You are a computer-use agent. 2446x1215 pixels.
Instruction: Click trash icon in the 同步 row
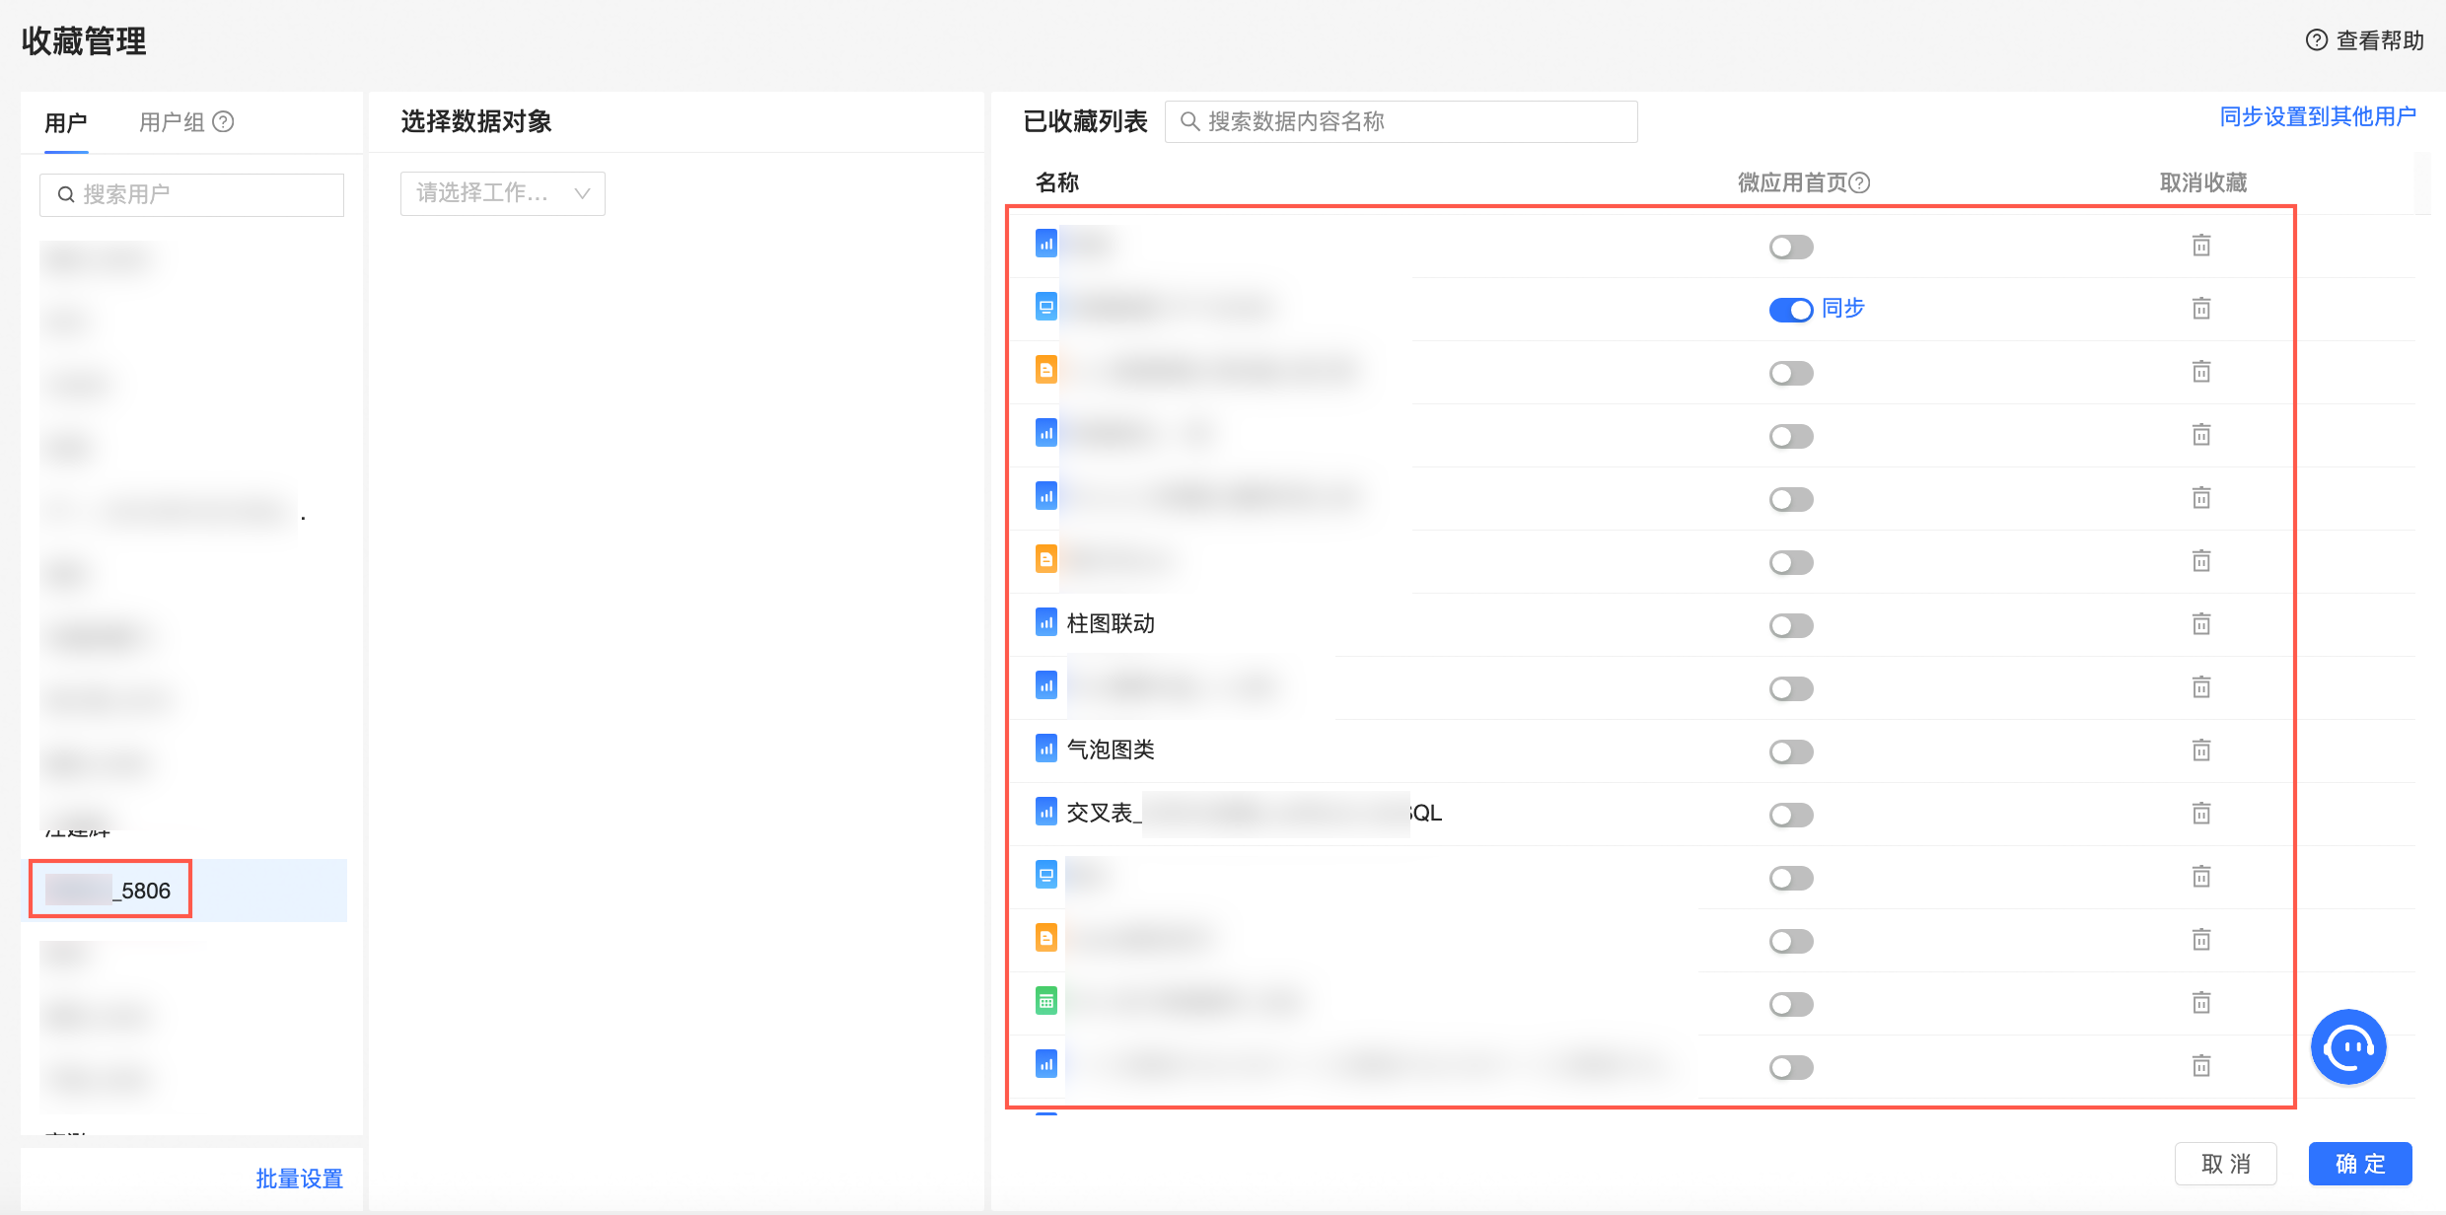(x=2200, y=309)
